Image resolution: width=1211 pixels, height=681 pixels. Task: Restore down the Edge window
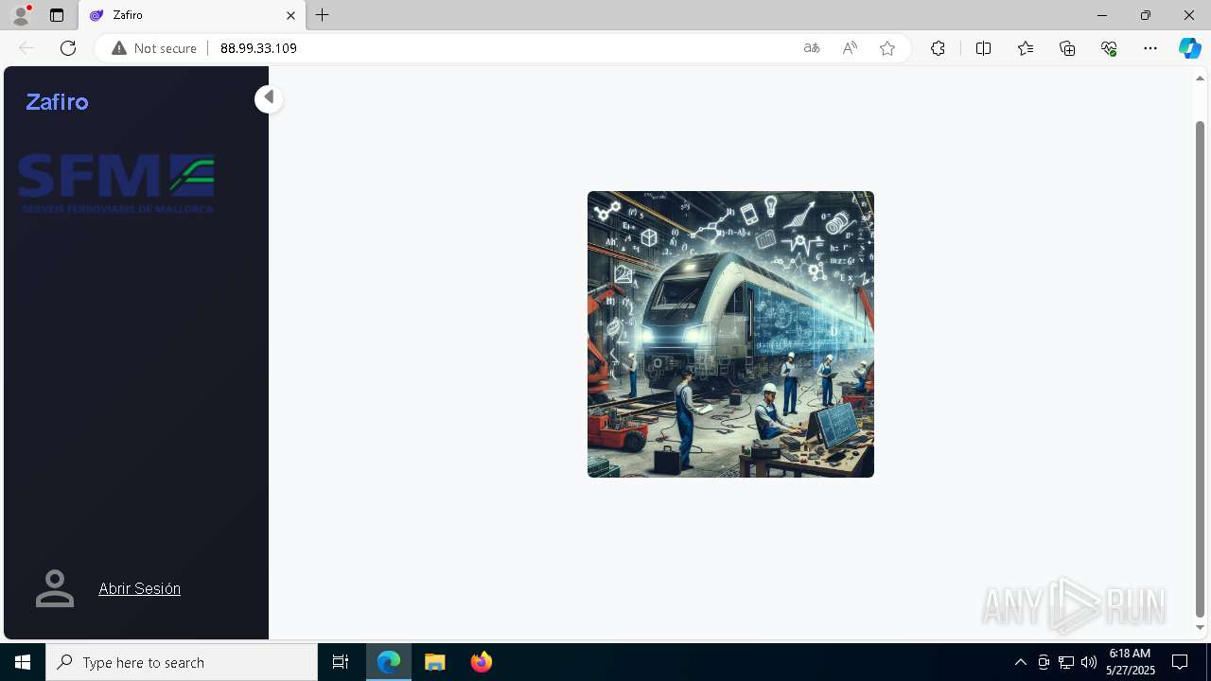point(1146,15)
